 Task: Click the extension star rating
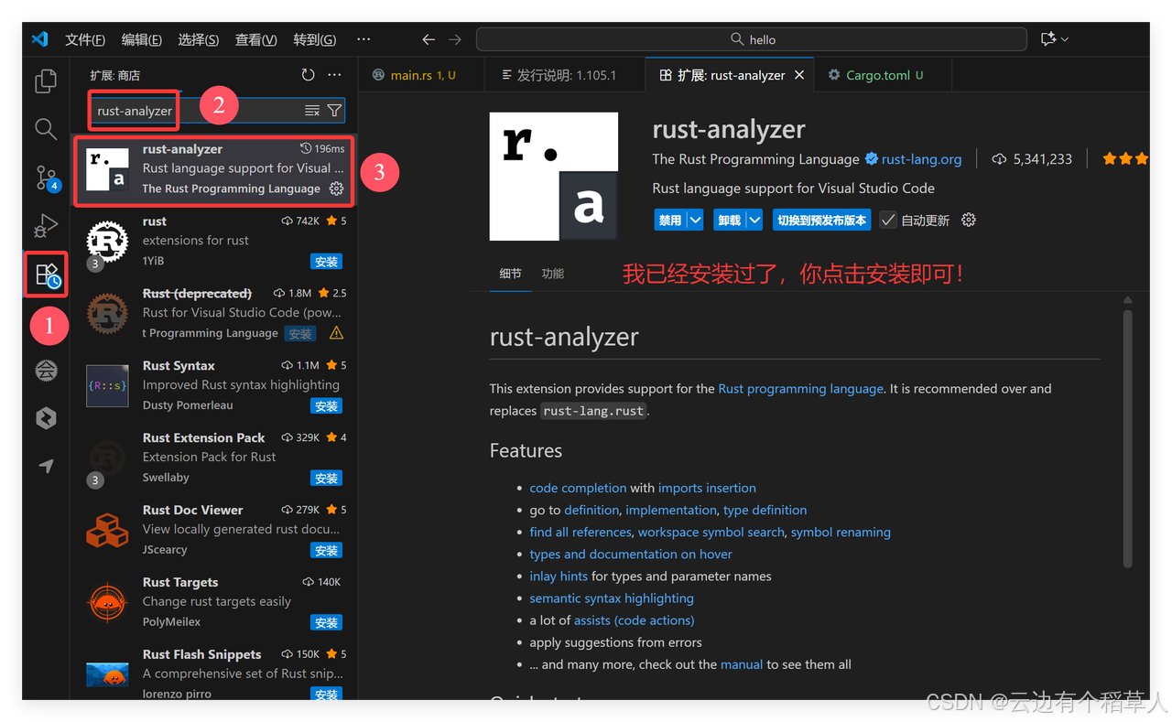pos(1125,159)
